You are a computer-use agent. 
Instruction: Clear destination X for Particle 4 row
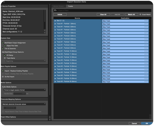(x=145, y=33)
